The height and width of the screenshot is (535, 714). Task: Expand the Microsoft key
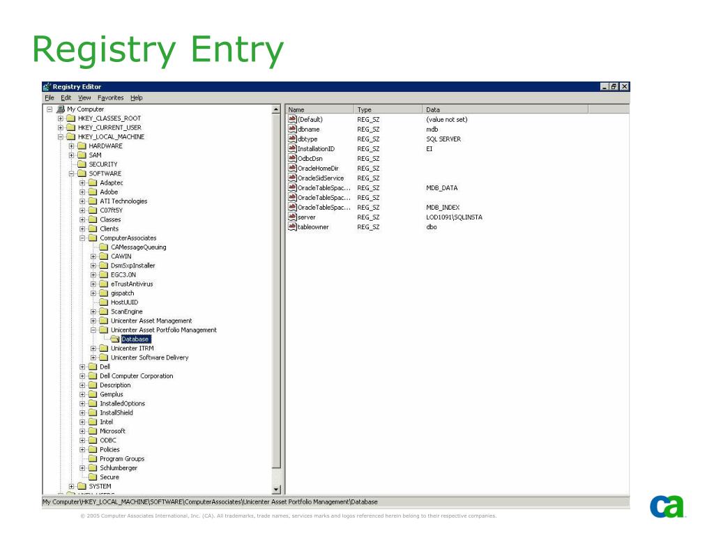pos(82,431)
